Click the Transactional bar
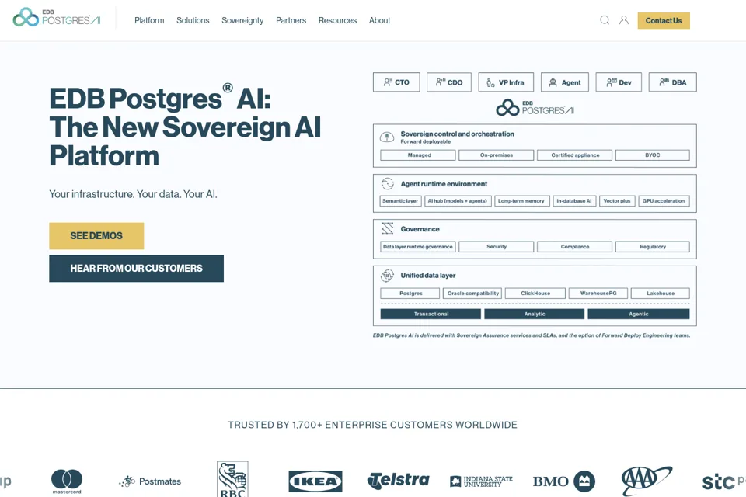The image size is (746, 497). pyautogui.click(x=431, y=314)
